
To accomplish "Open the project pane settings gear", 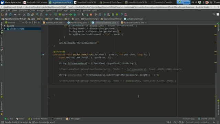I will pyautogui.click(x=35, y=22).
